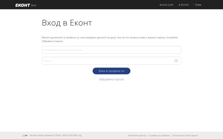Go to econt.com link in header
The height and width of the screenshot is (139, 223).
click(166, 5)
